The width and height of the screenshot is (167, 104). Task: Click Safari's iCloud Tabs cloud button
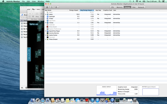click(37, 14)
